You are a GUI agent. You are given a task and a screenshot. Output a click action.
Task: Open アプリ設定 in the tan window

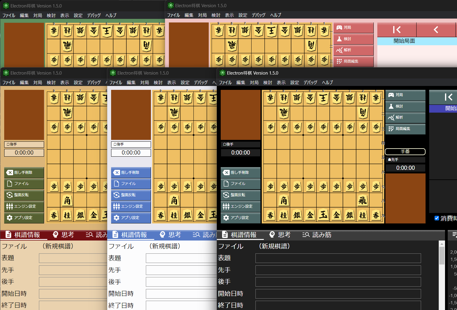point(24,218)
